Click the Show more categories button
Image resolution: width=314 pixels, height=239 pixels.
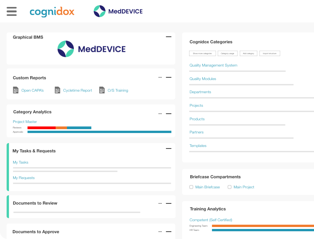click(202, 53)
